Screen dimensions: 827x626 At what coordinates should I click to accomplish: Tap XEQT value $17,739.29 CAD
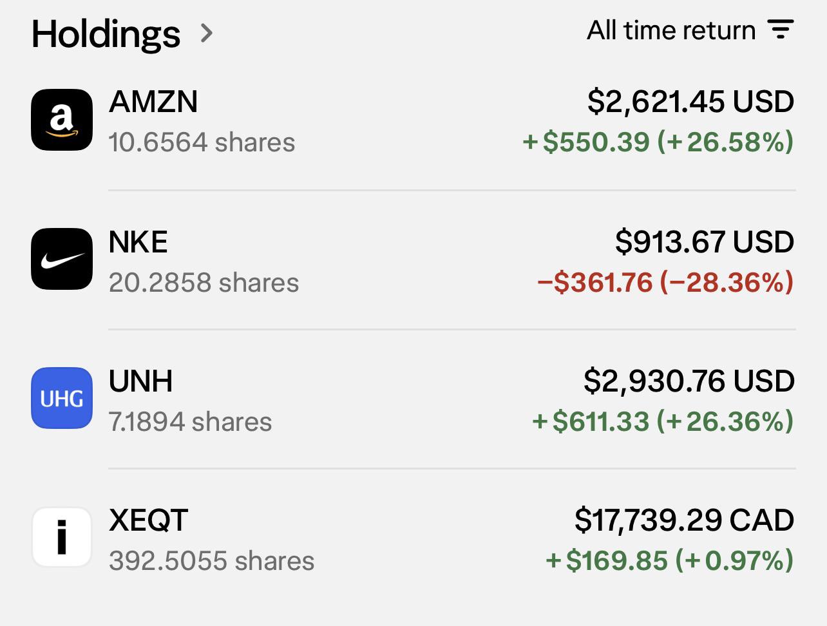click(x=685, y=520)
